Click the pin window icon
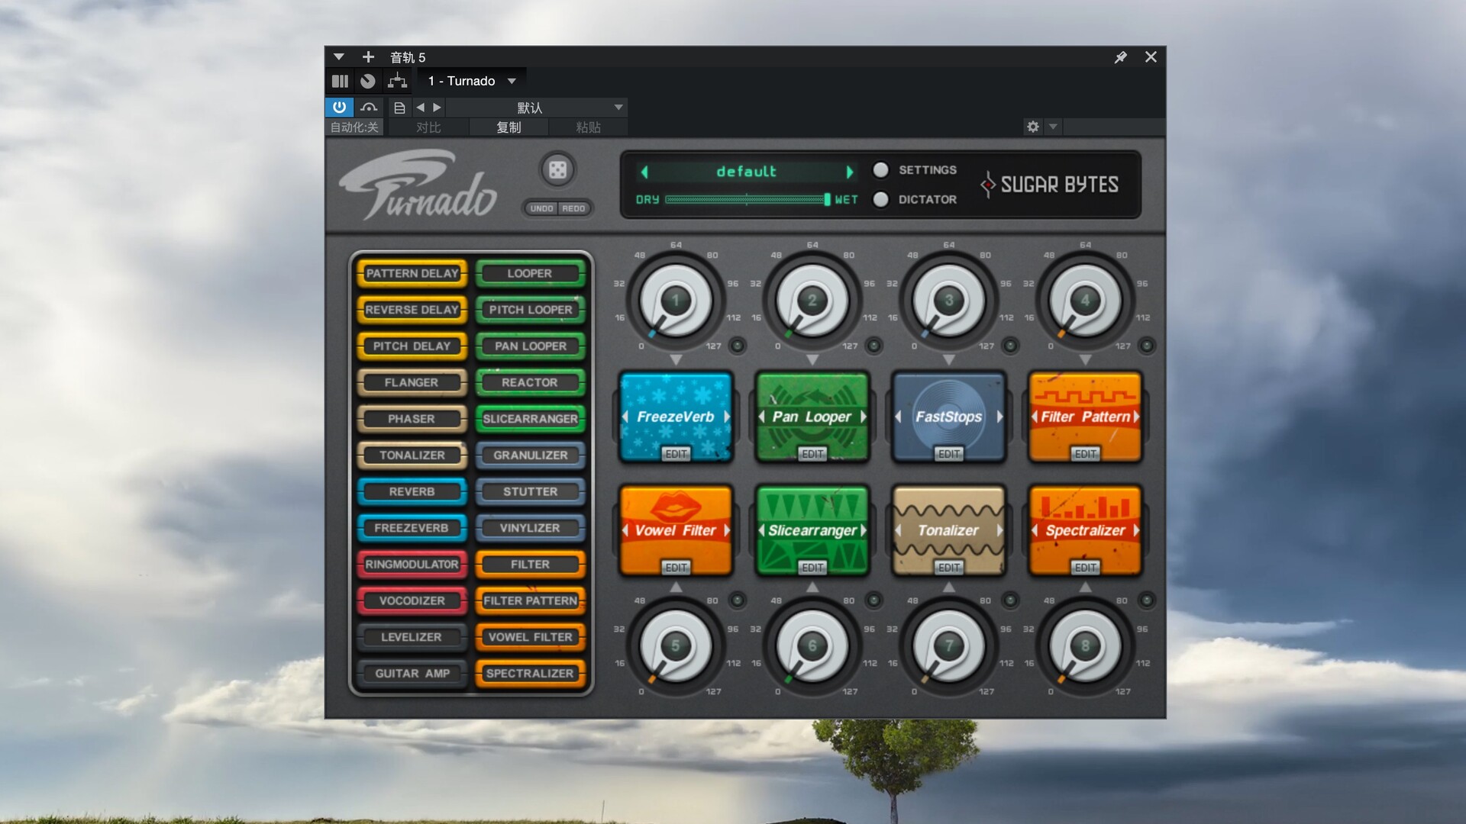 [1120, 57]
